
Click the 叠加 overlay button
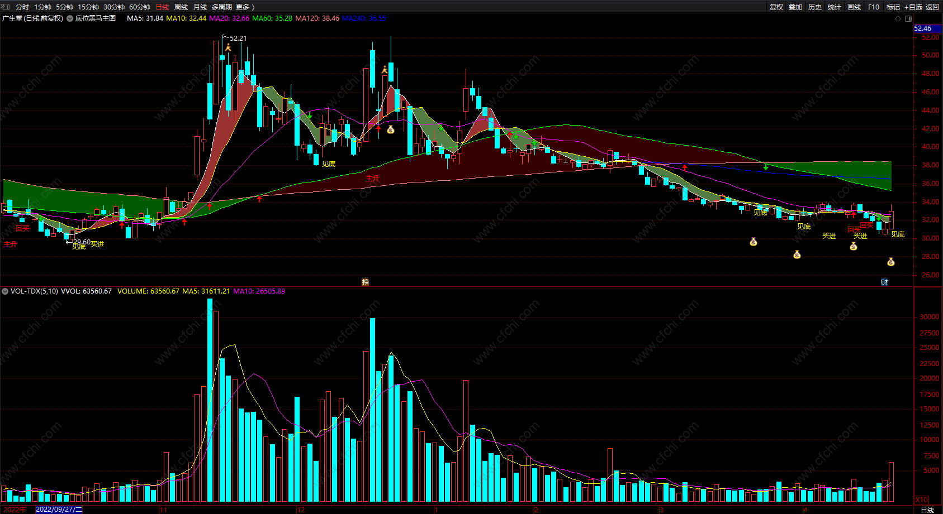(795, 7)
